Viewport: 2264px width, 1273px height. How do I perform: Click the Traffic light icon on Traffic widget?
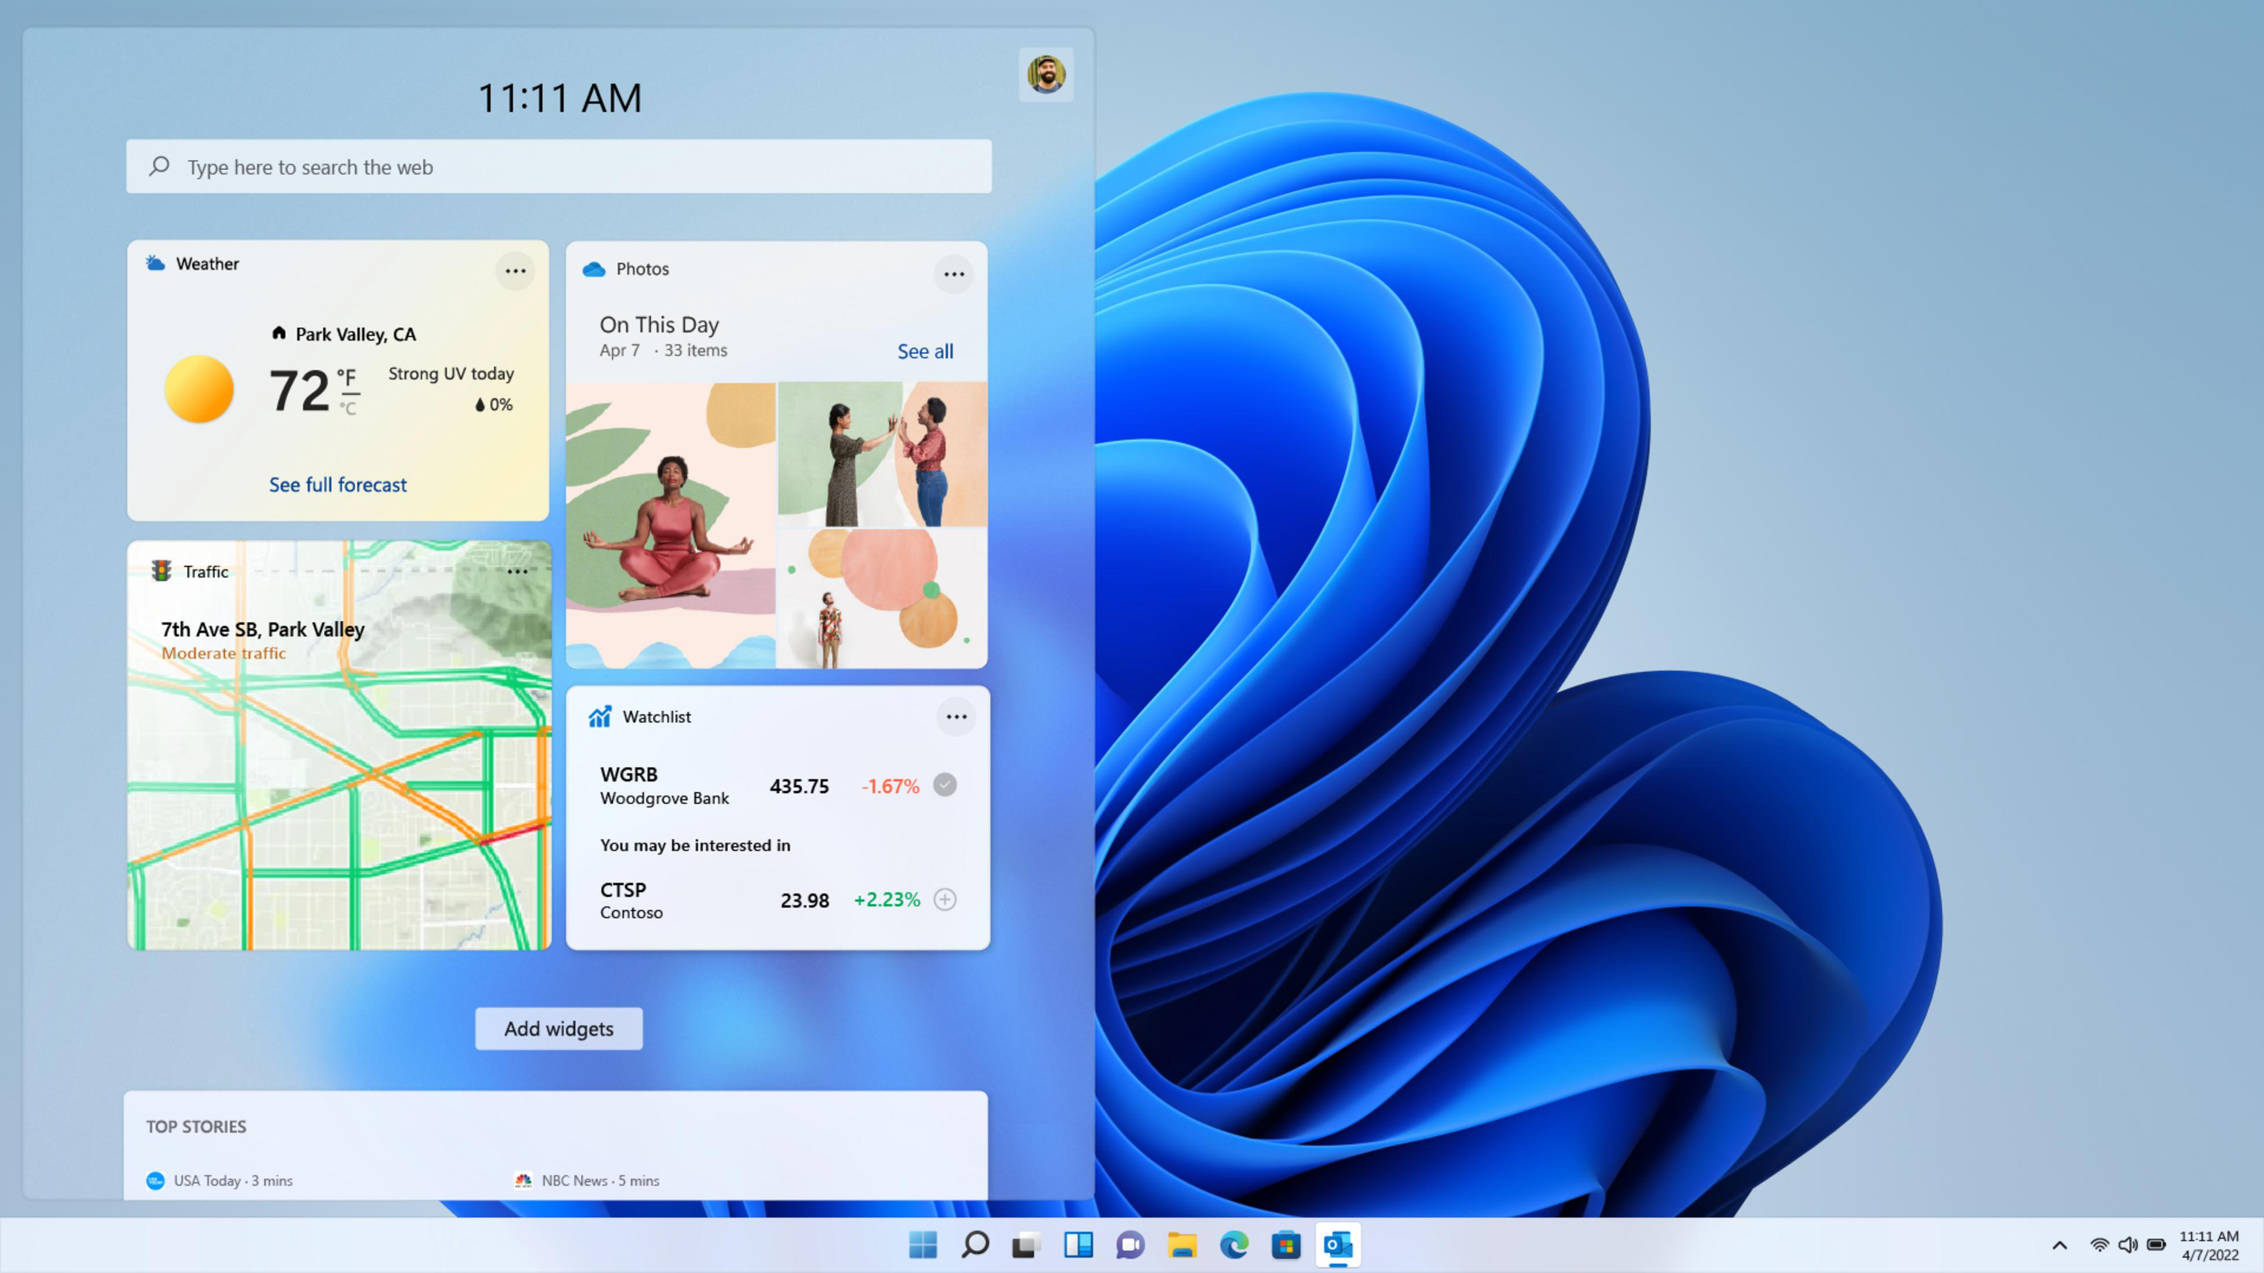[161, 570]
